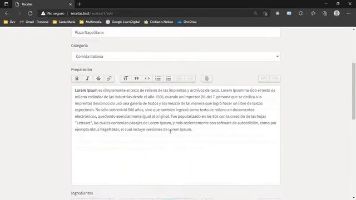Image resolution: width=356 pixels, height=200 pixels.
Task: Reload the recetas.test page
Action: click(30, 13)
